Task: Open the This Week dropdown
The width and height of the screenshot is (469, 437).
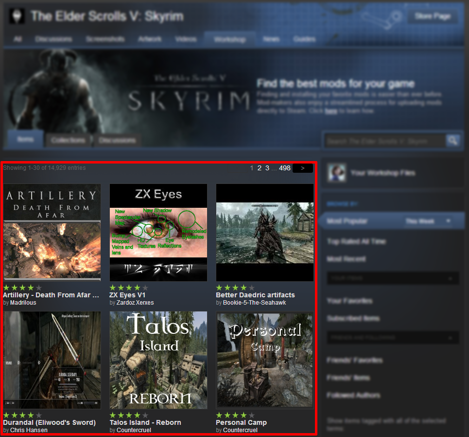Action: tap(427, 220)
